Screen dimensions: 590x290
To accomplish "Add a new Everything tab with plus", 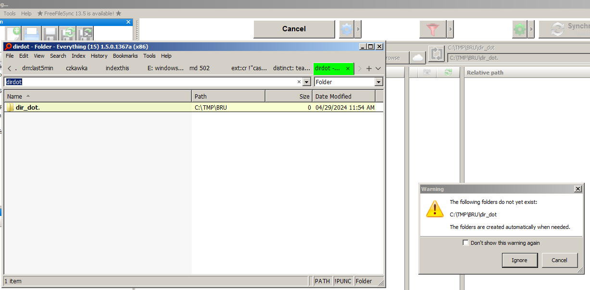I will click(x=369, y=68).
